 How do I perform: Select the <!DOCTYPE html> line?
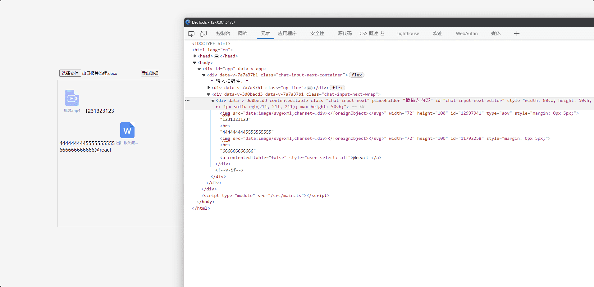[x=211, y=43]
